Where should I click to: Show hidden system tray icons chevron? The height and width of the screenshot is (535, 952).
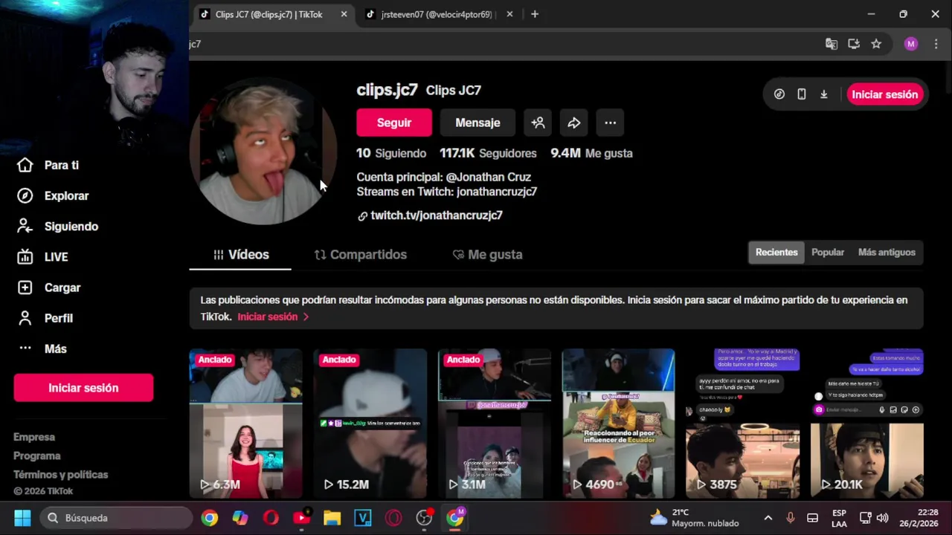(768, 518)
